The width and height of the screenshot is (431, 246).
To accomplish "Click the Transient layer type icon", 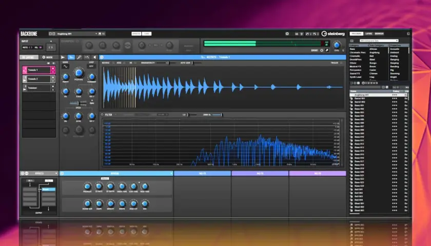I will point(25,88).
